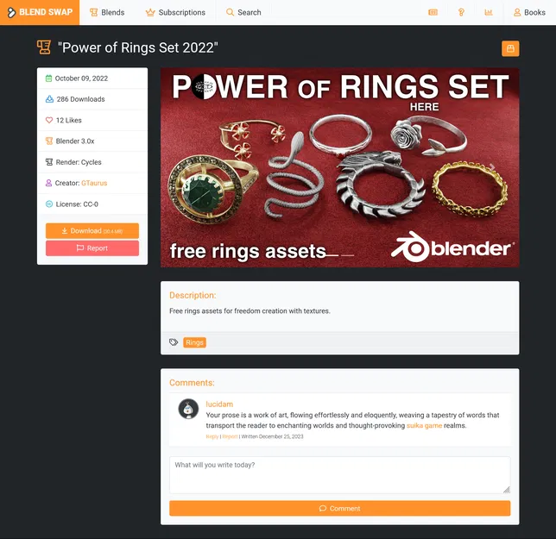Viewport: 556px width, 539px height.
Task: Click the ticket icon in the top bar
Action: [433, 12]
